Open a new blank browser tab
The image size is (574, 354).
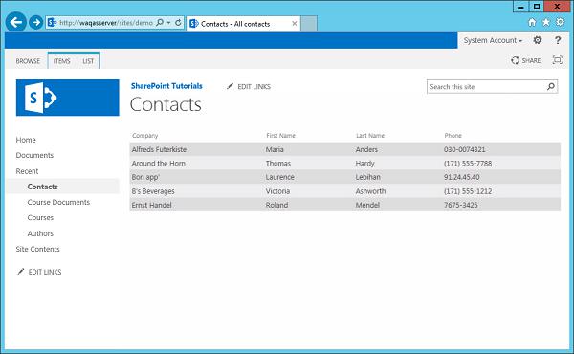click(309, 23)
